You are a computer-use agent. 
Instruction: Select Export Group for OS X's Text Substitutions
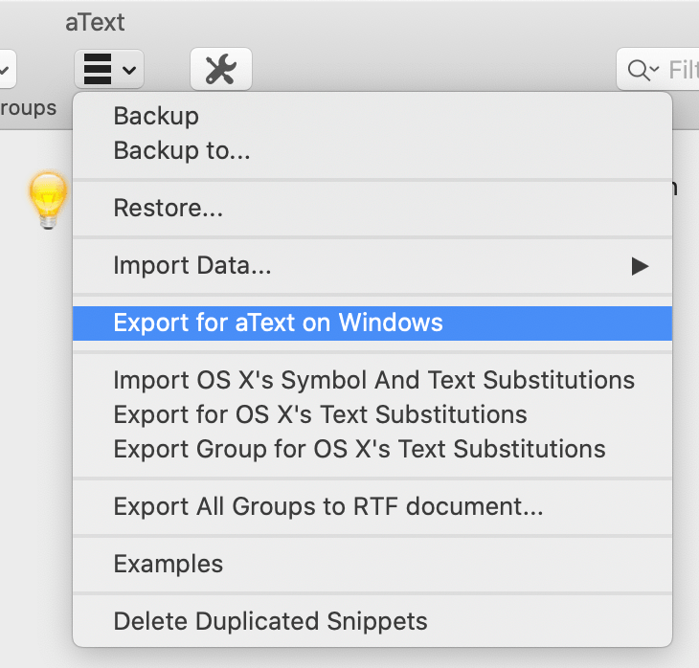pyautogui.click(x=359, y=449)
